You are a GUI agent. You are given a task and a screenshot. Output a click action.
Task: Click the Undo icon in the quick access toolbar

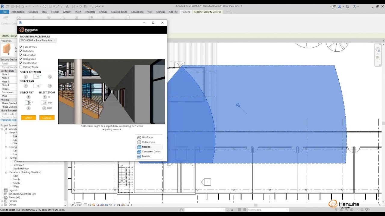(30, 6)
